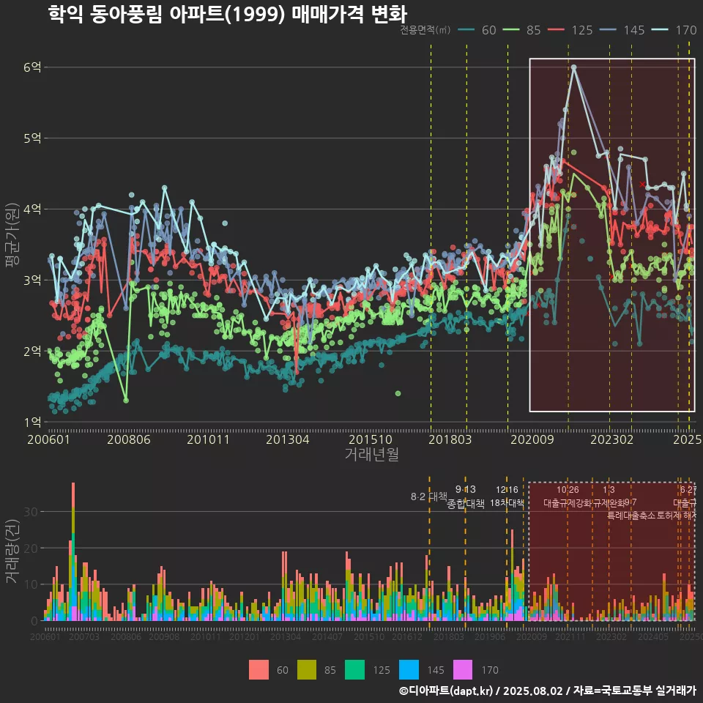Screen dimensions: 703x703
Task: Click the 10·26 대출규제강화 annotation
Action: pyautogui.click(x=568, y=496)
